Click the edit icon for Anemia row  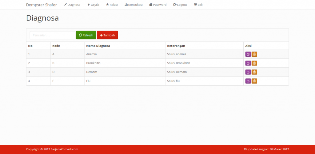pos(248,54)
